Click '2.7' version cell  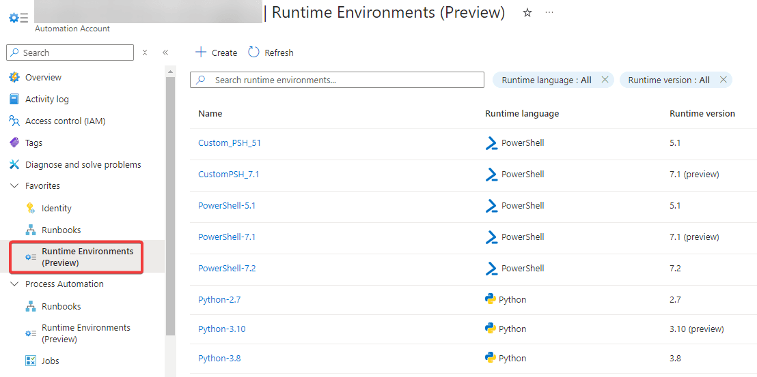[x=675, y=299]
